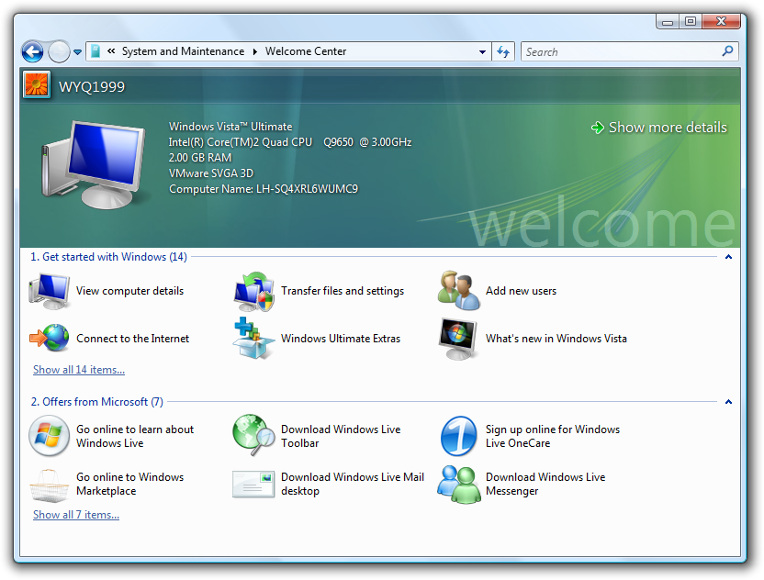Click the large computer image in welcome banner
This screenshot has height=580, width=764.
pos(93,164)
